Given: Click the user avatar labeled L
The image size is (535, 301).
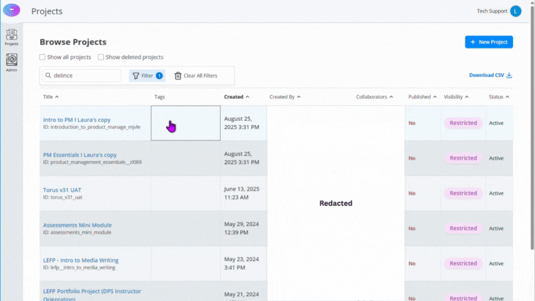Looking at the screenshot, I should 516,11.
